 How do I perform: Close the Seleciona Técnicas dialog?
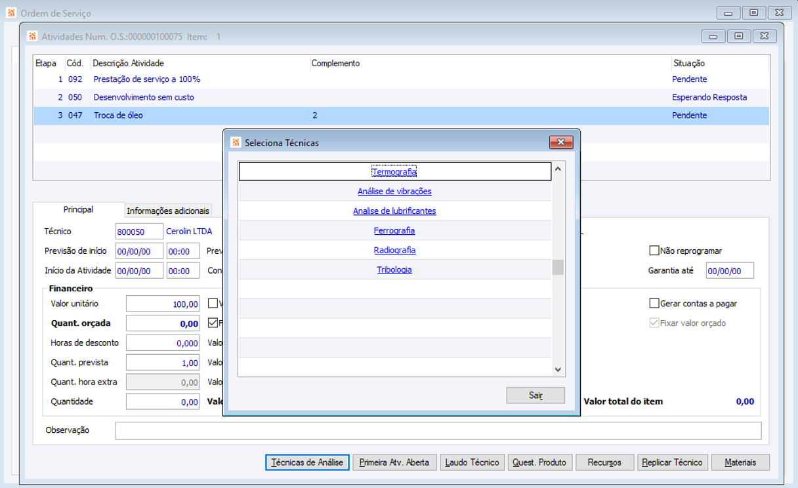[x=561, y=142]
